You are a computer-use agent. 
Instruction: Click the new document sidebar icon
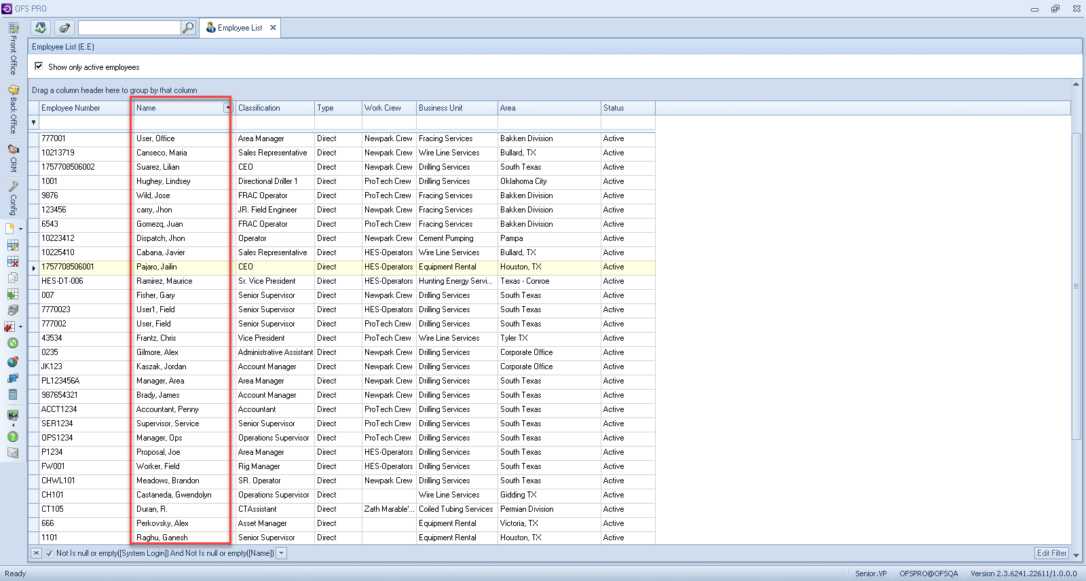tap(11, 229)
